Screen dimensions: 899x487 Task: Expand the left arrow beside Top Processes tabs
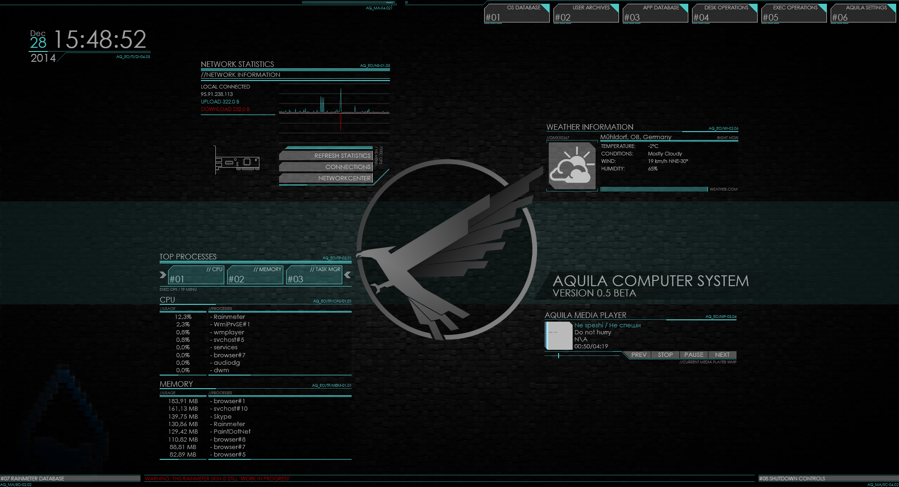point(162,275)
